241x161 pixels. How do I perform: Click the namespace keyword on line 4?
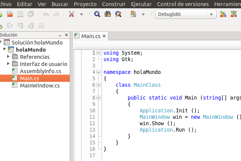pyautogui.click(x=117, y=72)
